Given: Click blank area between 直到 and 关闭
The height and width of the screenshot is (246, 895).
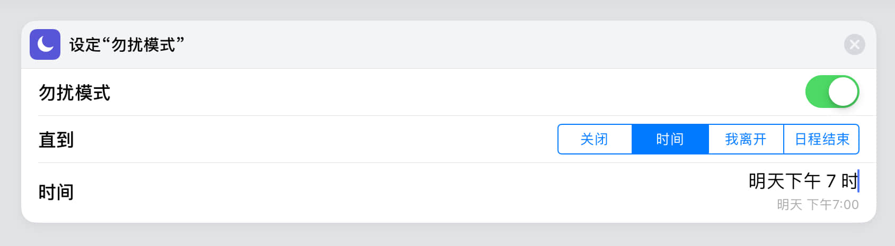Looking at the screenshot, I should (x=318, y=140).
